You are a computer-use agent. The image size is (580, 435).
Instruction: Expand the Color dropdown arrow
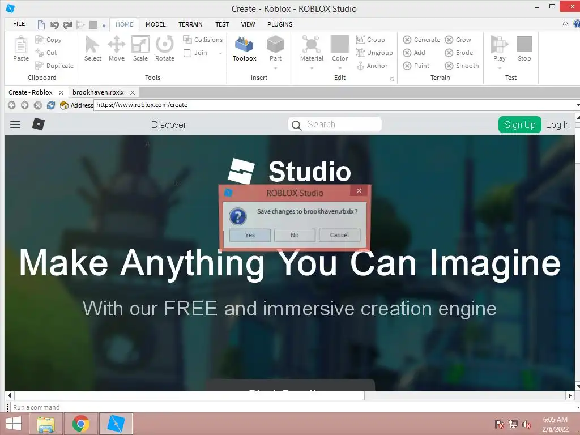click(340, 68)
